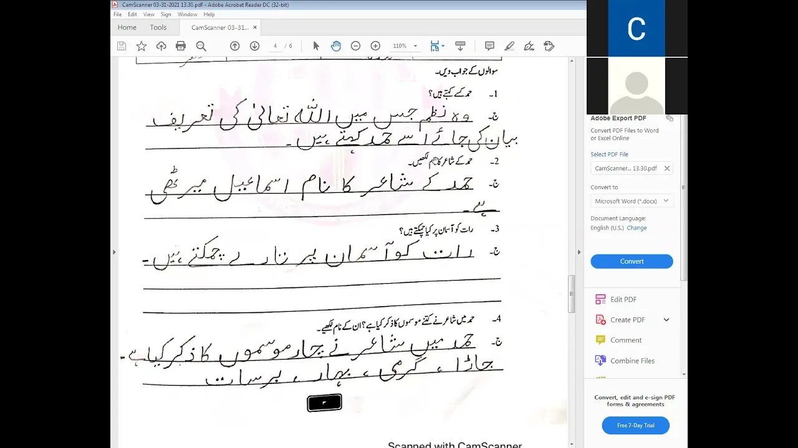Print the document using printer icon
798x448 pixels.
181,46
